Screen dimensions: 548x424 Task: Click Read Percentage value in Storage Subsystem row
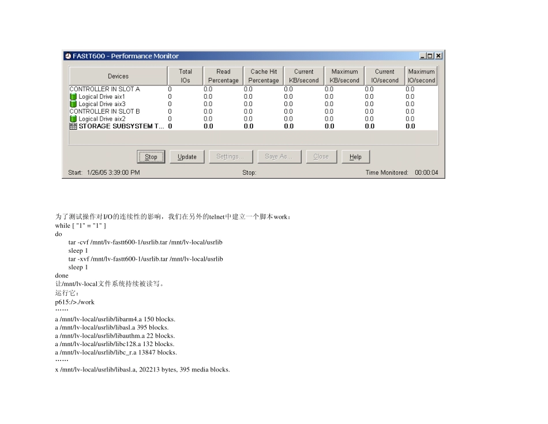point(208,126)
